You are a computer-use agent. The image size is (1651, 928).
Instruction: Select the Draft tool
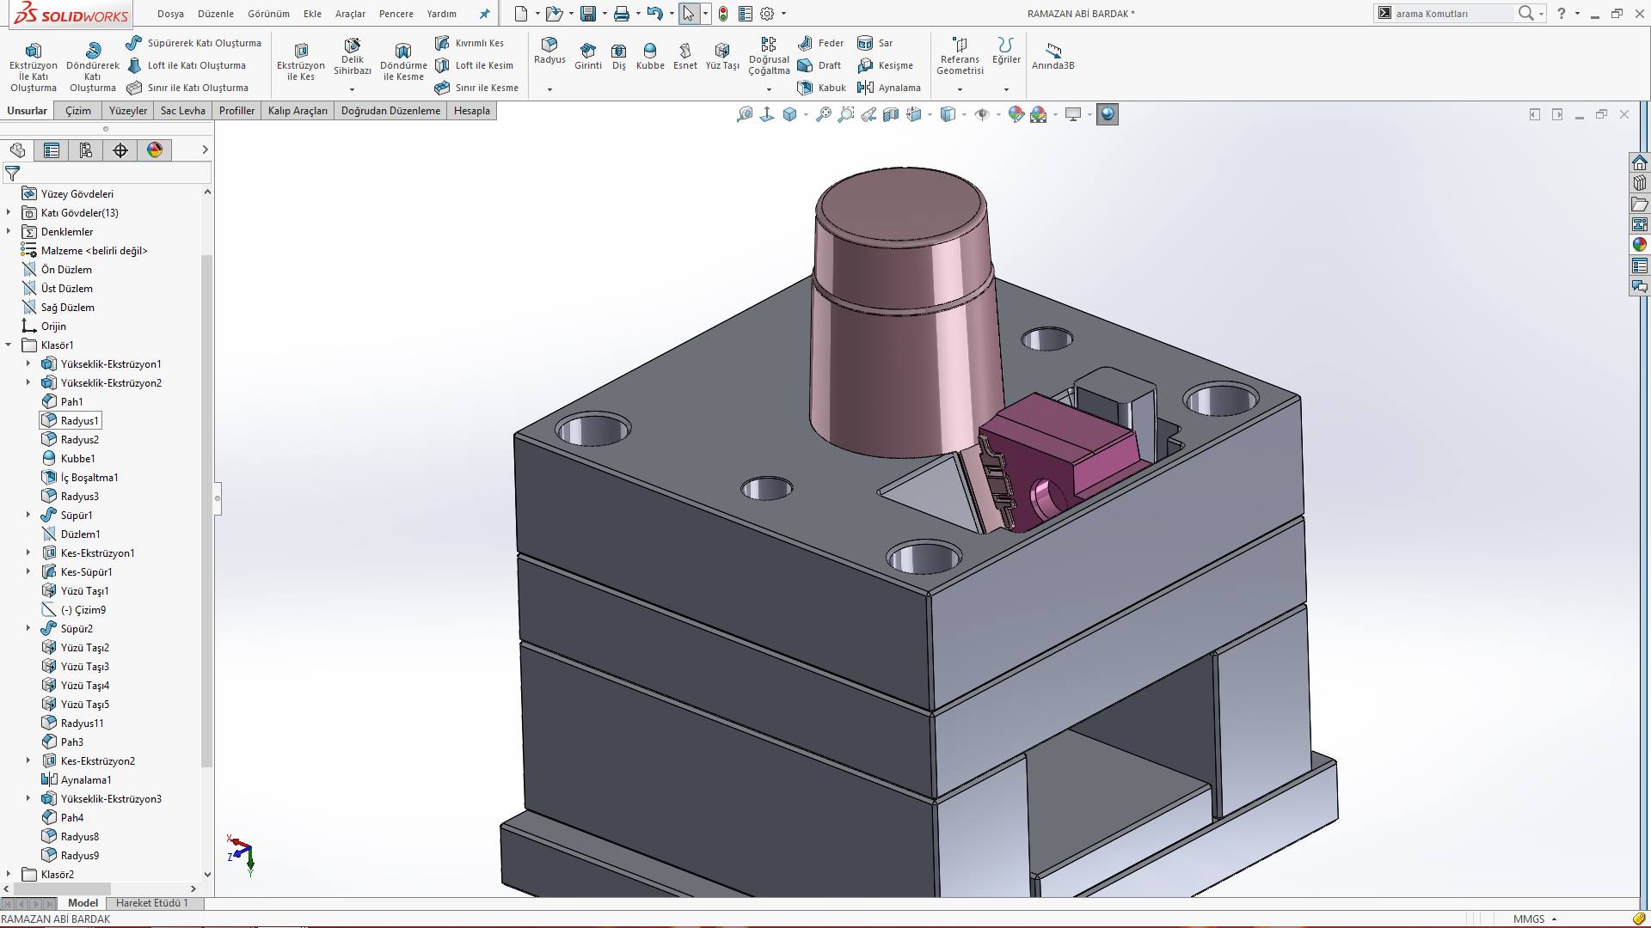point(819,65)
